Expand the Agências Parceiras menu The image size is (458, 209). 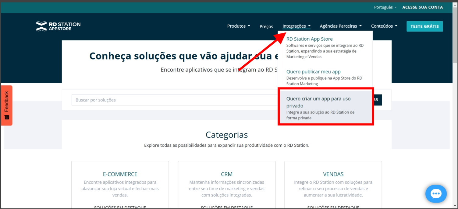coord(341,26)
